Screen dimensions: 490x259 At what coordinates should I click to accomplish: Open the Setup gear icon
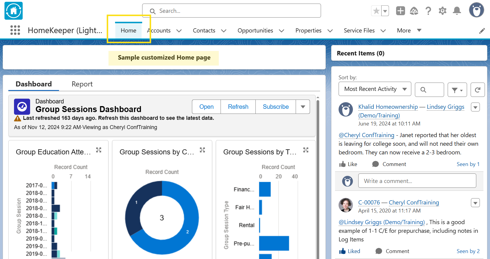(443, 11)
